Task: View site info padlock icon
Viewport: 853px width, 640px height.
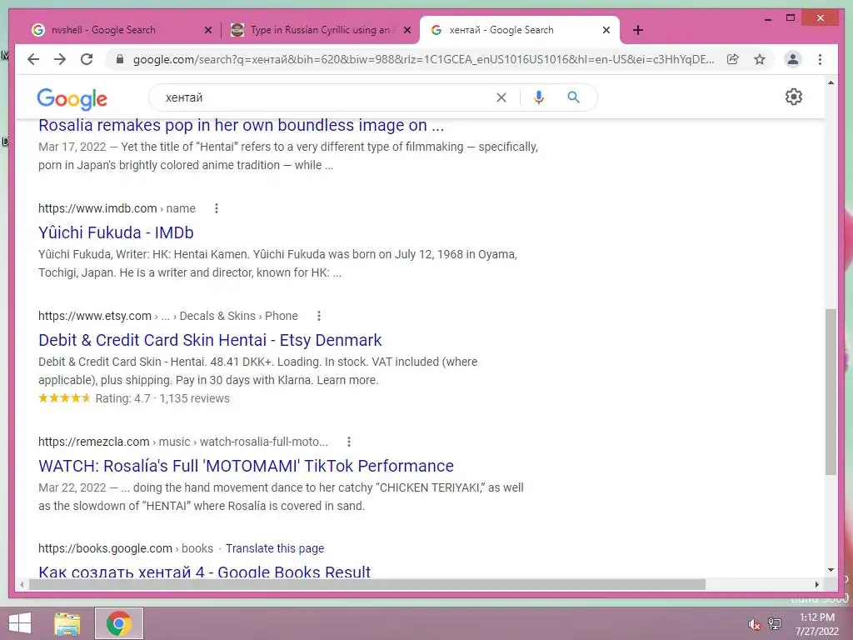Action: (x=120, y=59)
